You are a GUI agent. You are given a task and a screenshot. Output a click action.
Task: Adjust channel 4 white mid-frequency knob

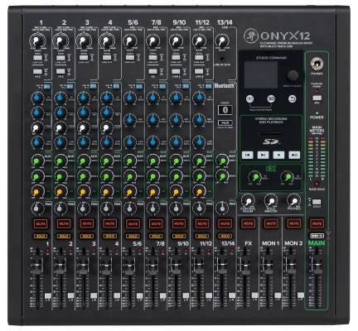(107, 127)
